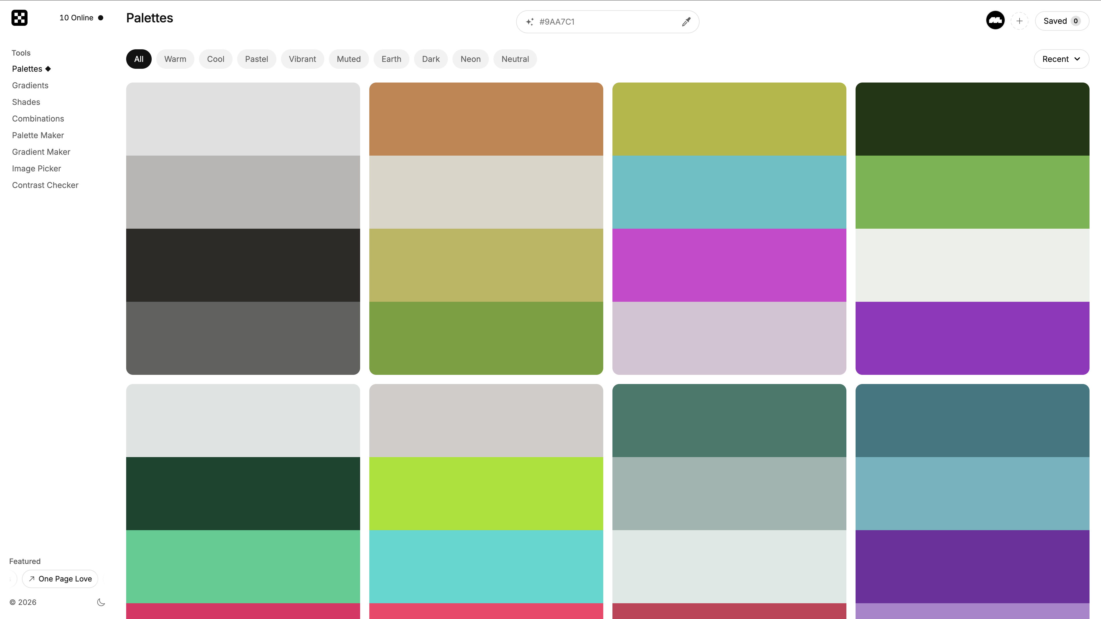Open the Recent sort dropdown

pos(1061,59)
